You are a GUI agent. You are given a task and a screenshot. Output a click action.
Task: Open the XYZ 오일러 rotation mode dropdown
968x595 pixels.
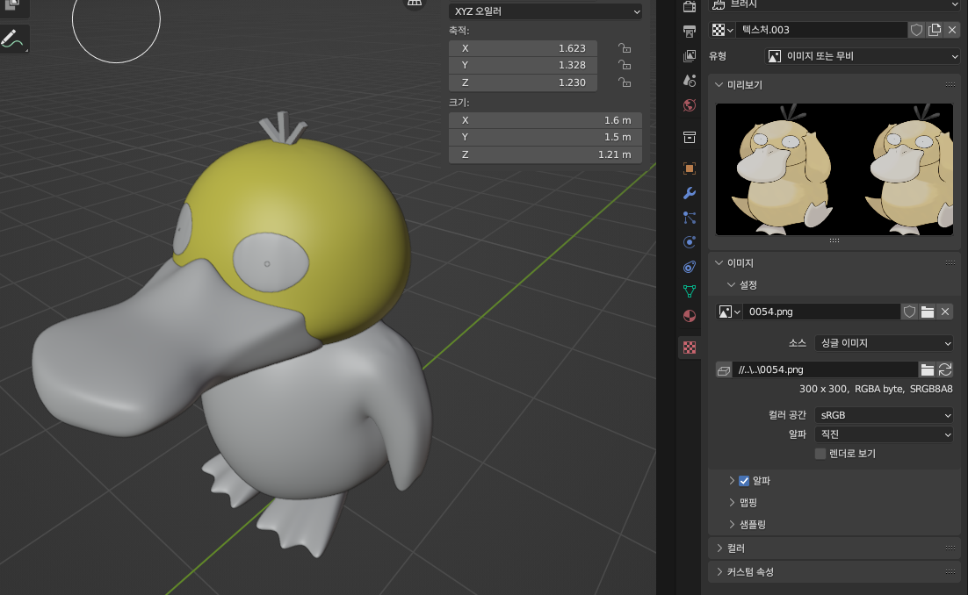(545, 11)
